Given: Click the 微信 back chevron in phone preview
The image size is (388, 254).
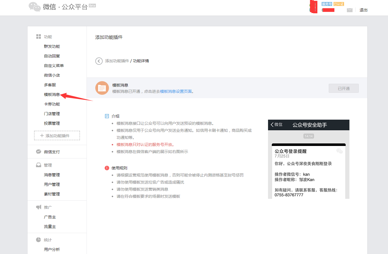Looking at the screenshot, I should 272,124.
